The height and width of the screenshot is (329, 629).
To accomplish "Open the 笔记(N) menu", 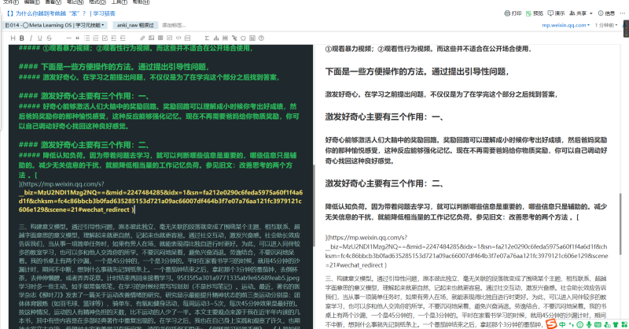I will click(75, 2).
